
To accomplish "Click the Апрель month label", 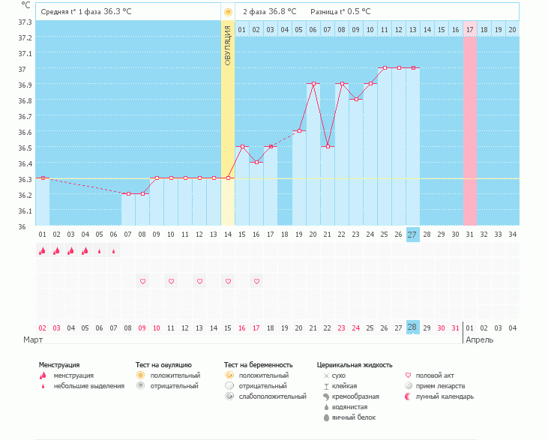I will point(480,340).
